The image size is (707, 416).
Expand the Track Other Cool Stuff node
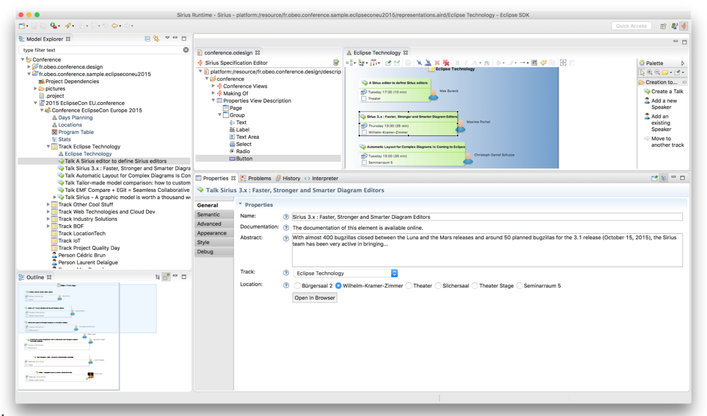click(x=48, y=205)
